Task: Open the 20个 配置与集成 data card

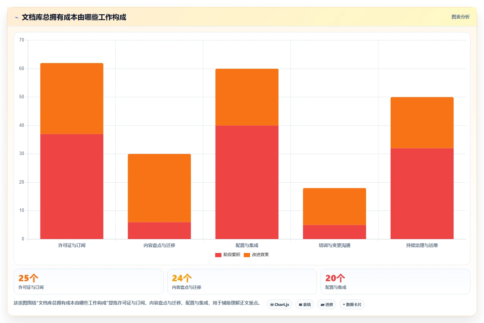Action: click(395, 282)
